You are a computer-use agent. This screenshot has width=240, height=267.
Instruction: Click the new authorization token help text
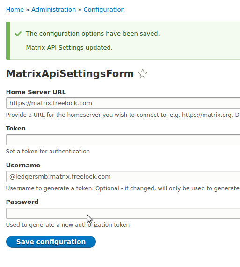pyautogui.click(x=68, y=225)
